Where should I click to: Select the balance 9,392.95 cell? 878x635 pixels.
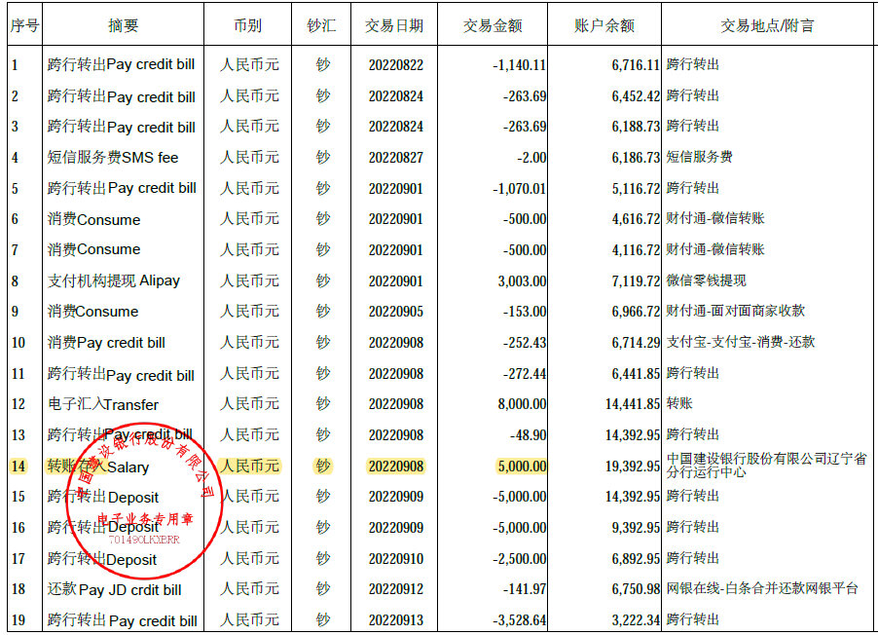636,528
